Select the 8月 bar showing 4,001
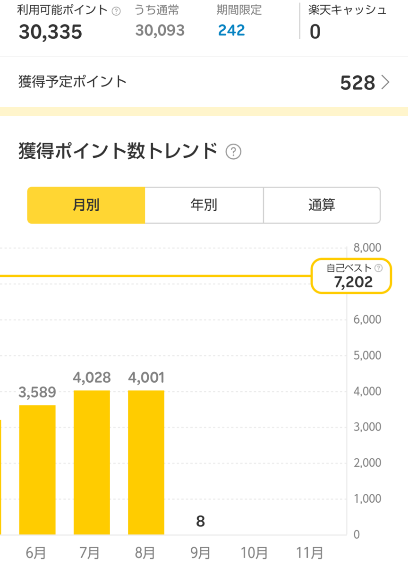The width and height of the screenshot is (408, 567). [146, 462]
